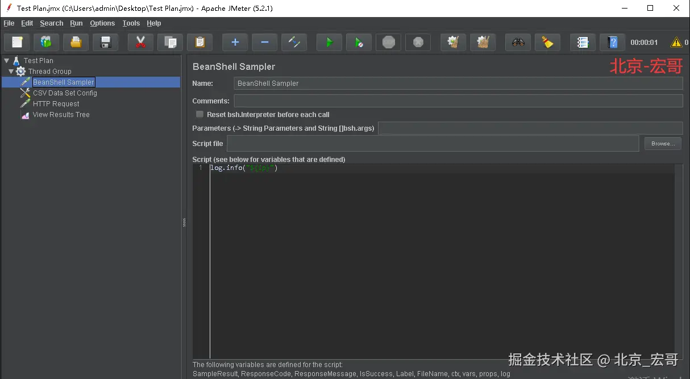
Task: Open the Templates icon in toolbar
Action: coord(47,42)
